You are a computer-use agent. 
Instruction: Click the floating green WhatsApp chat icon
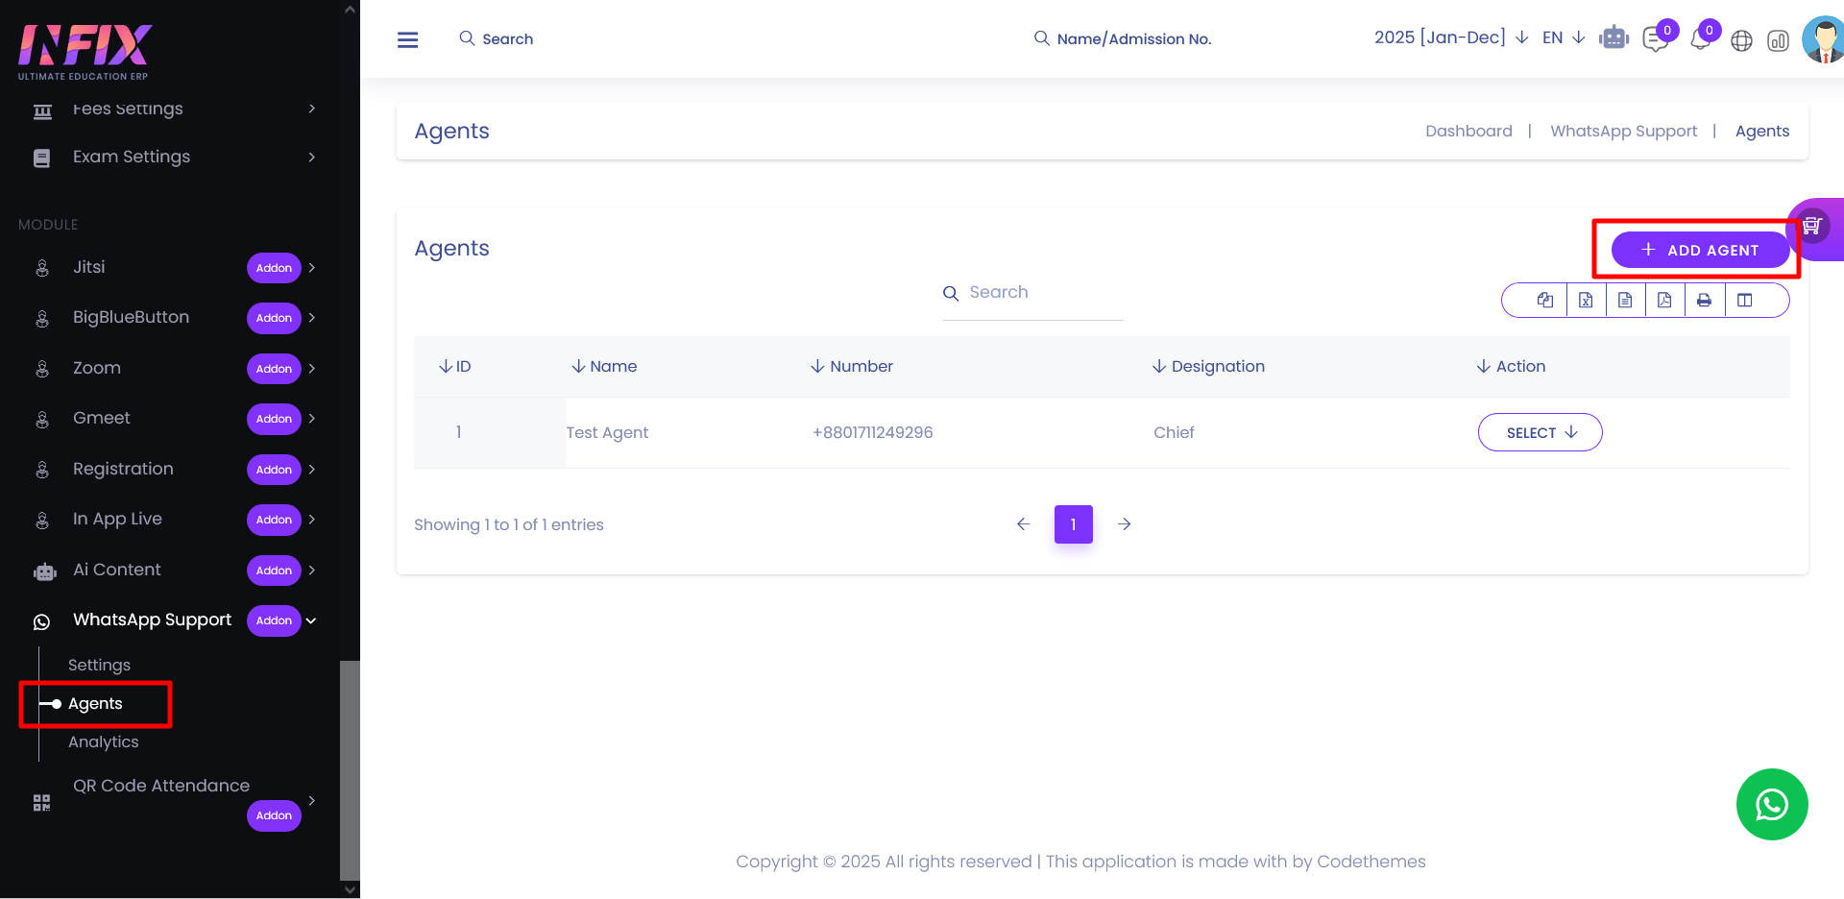(x=1771, y=804)
